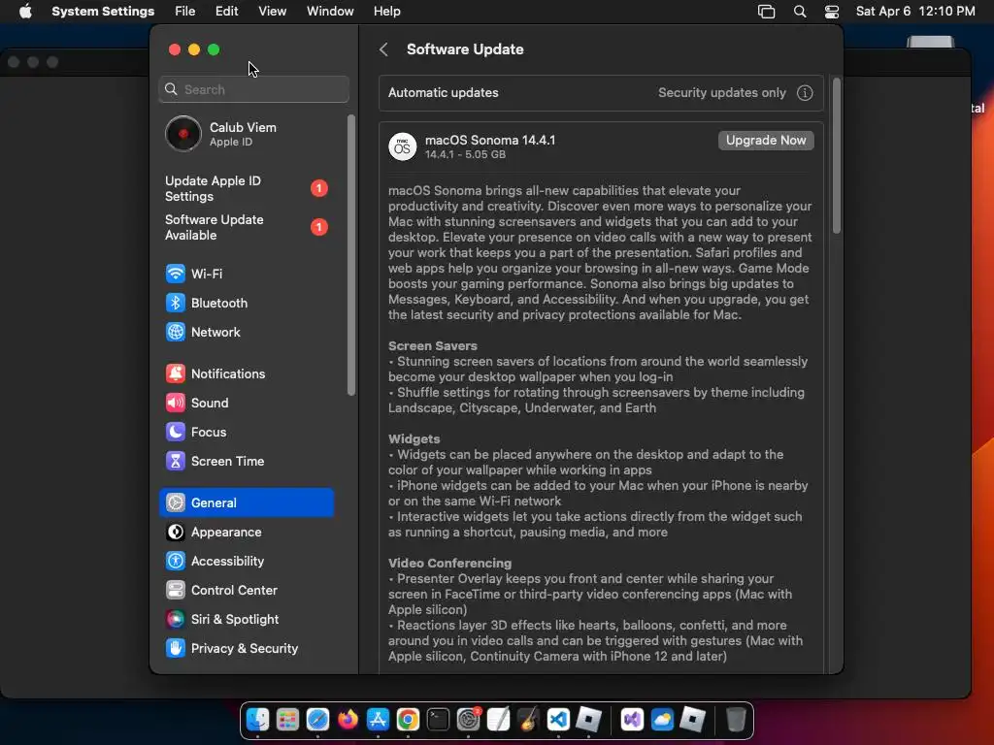This screenshot has height=745, width=994.
Task: Click the "14.4.1 - 5.05 GB" size text
Action: [x=465, y=154]
